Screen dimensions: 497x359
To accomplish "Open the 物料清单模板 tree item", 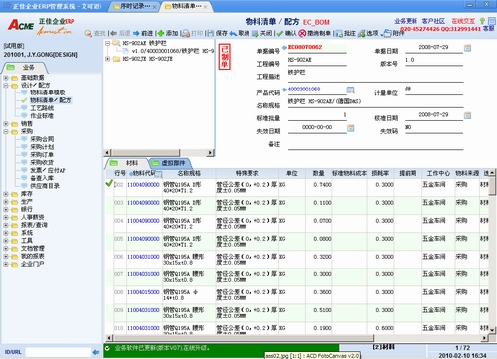I will pos(48,92).
